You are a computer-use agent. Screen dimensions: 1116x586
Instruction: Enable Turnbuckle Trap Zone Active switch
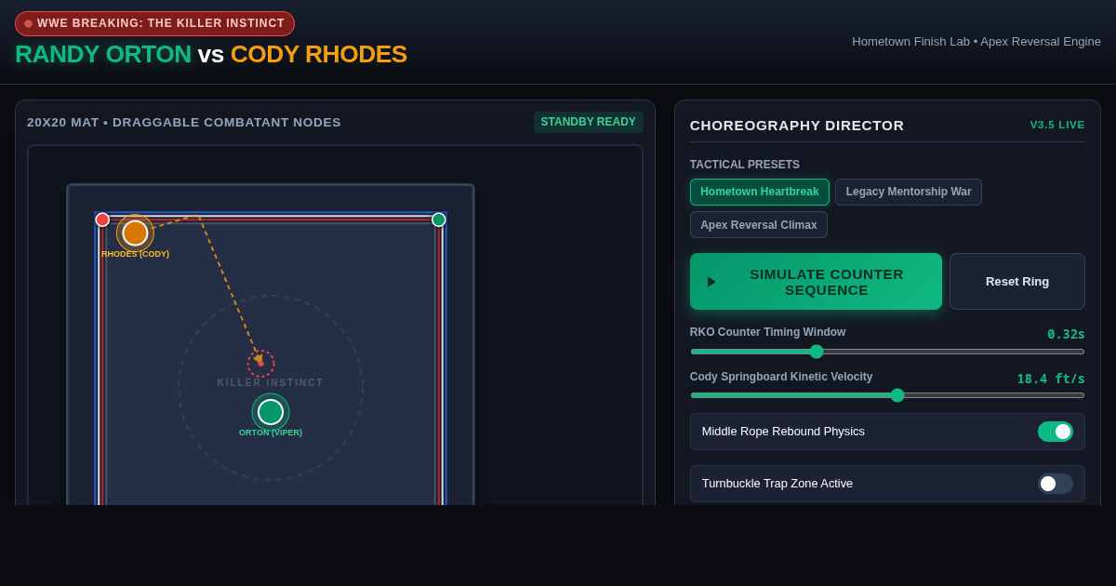coord(1056,484)
